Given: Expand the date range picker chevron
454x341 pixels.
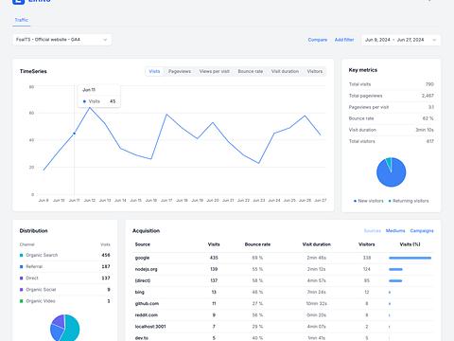Looking at the screenshot, I should [434, 40].
